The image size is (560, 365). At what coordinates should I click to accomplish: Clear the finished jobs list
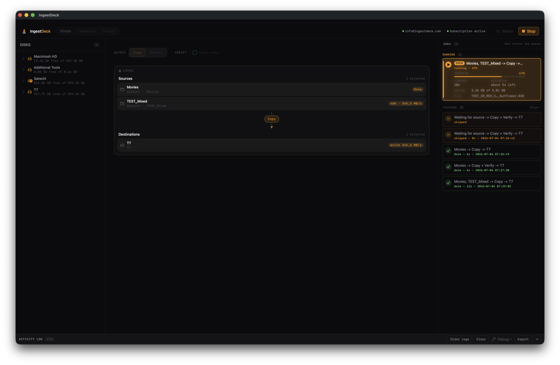coord(534,108)
